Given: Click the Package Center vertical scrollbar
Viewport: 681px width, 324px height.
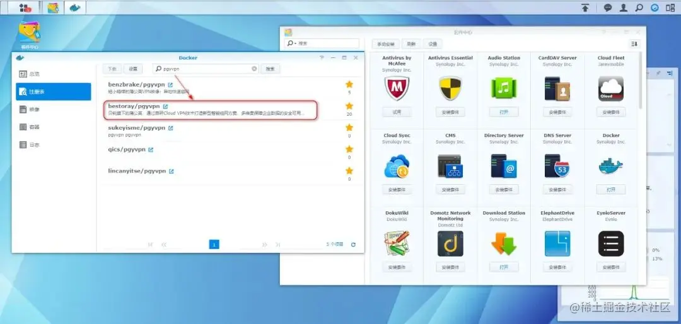Looking at the screenshot, I should pyautogui.click(x=641, y=81).
